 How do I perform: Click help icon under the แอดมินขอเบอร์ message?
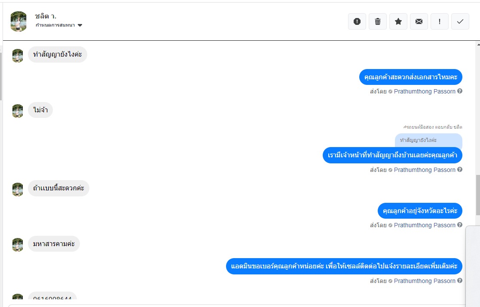click(460, 281)
